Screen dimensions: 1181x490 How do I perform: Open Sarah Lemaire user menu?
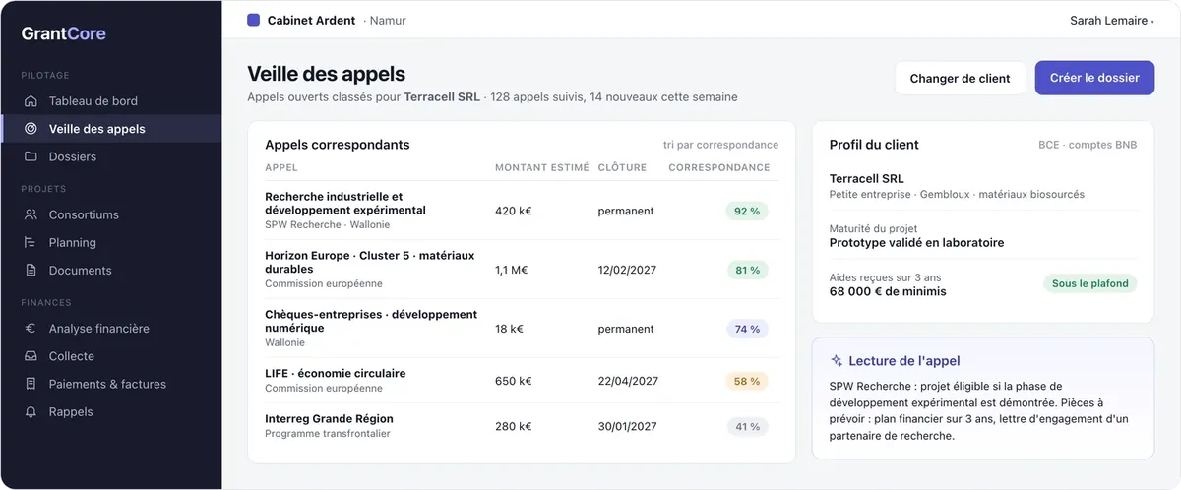point(1111,21)
